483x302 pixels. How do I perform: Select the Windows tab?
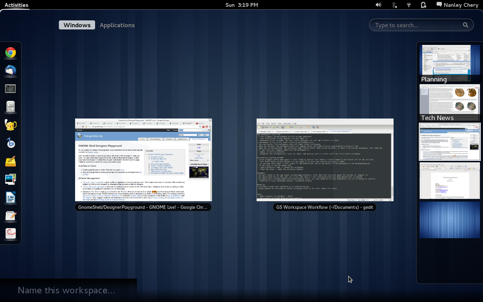coord(77,25)
